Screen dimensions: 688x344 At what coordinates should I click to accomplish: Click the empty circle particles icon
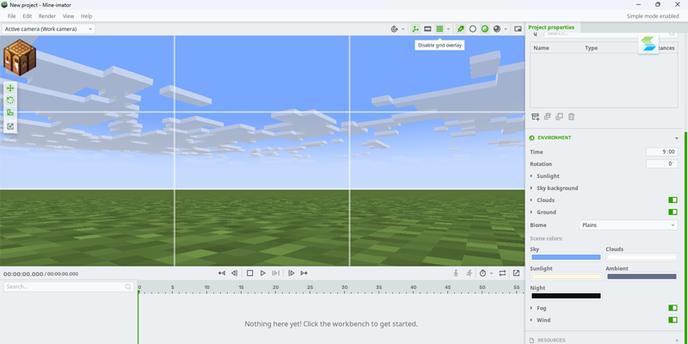pos(472,29)
